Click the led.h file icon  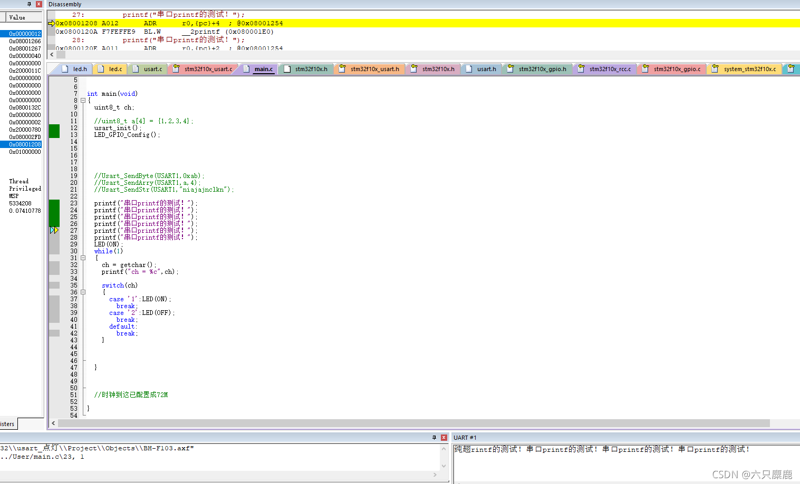pyautogui.click(x=65, y=69)
